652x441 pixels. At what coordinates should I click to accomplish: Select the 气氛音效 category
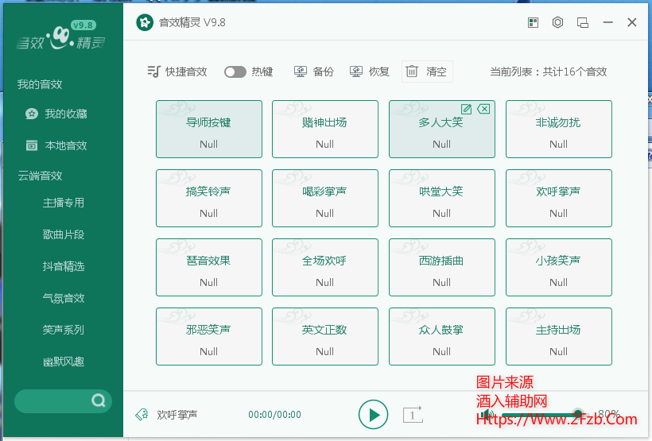pyautogui.click(x=63, y=298)
